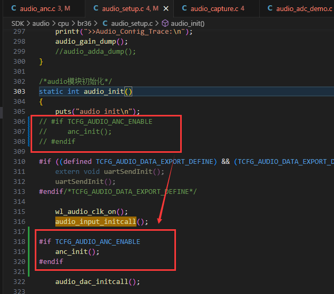Switch to the audio_anc.c tab
Screen dimensions: 334x294
[x=44, y=8]
